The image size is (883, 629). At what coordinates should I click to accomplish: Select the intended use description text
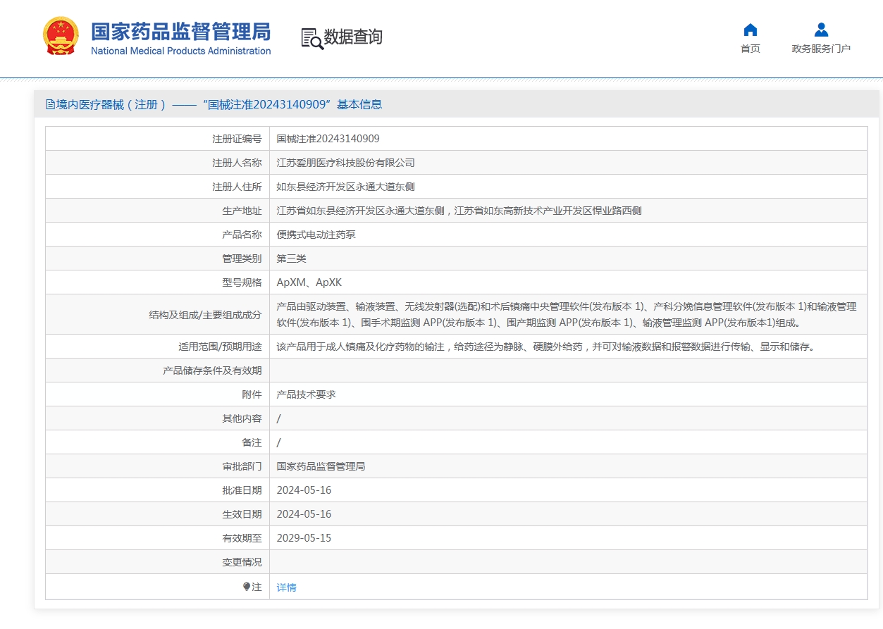(546, 347)
